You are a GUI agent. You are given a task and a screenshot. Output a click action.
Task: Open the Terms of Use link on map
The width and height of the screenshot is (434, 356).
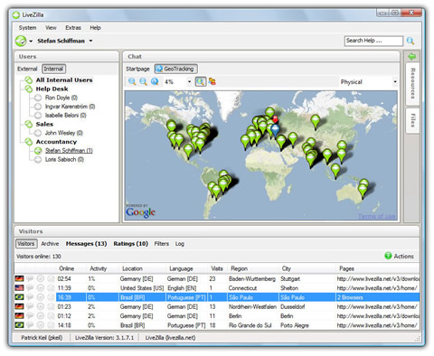(x=377, y=216)
